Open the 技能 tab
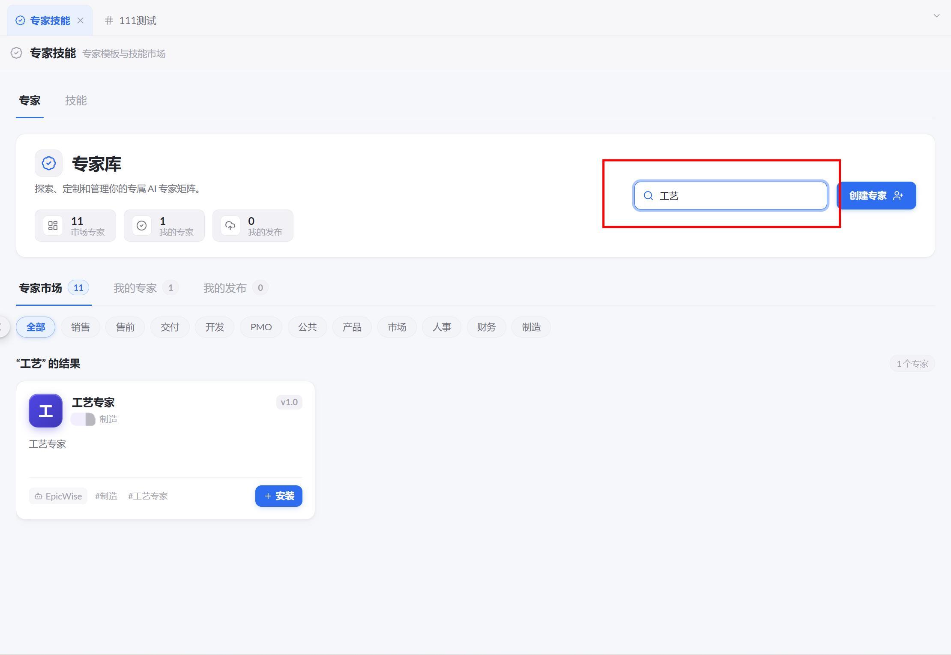Viewport: 951px width, 655px height. [76, 101]
